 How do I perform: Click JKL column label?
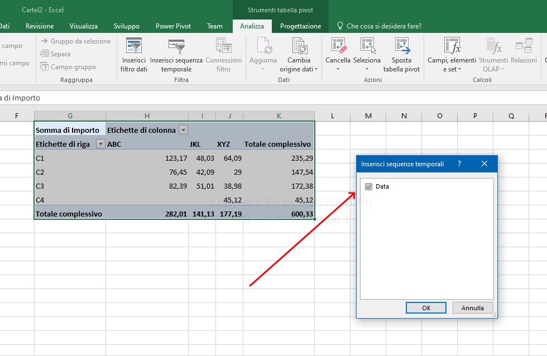coord(195,144)
